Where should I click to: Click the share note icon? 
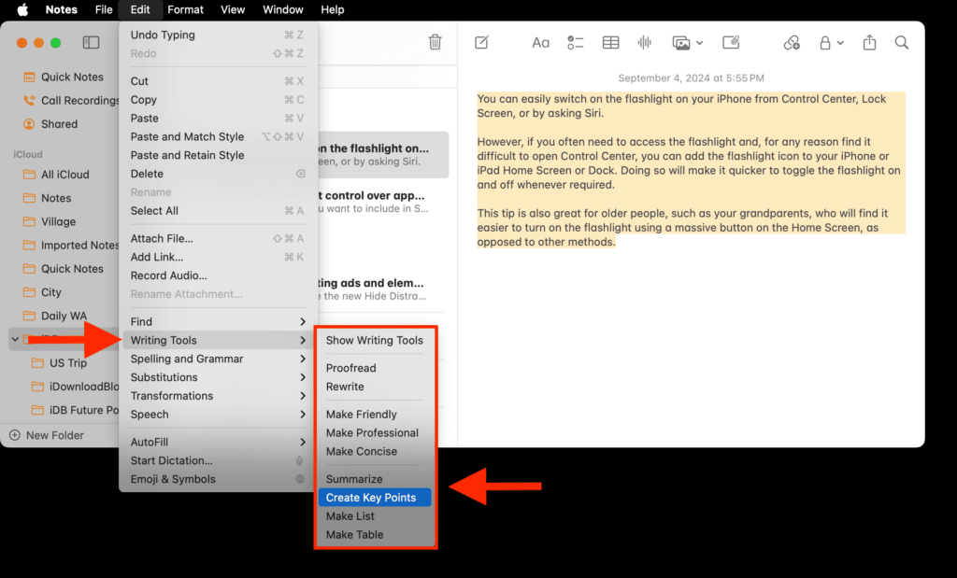(x=870, y=42)
